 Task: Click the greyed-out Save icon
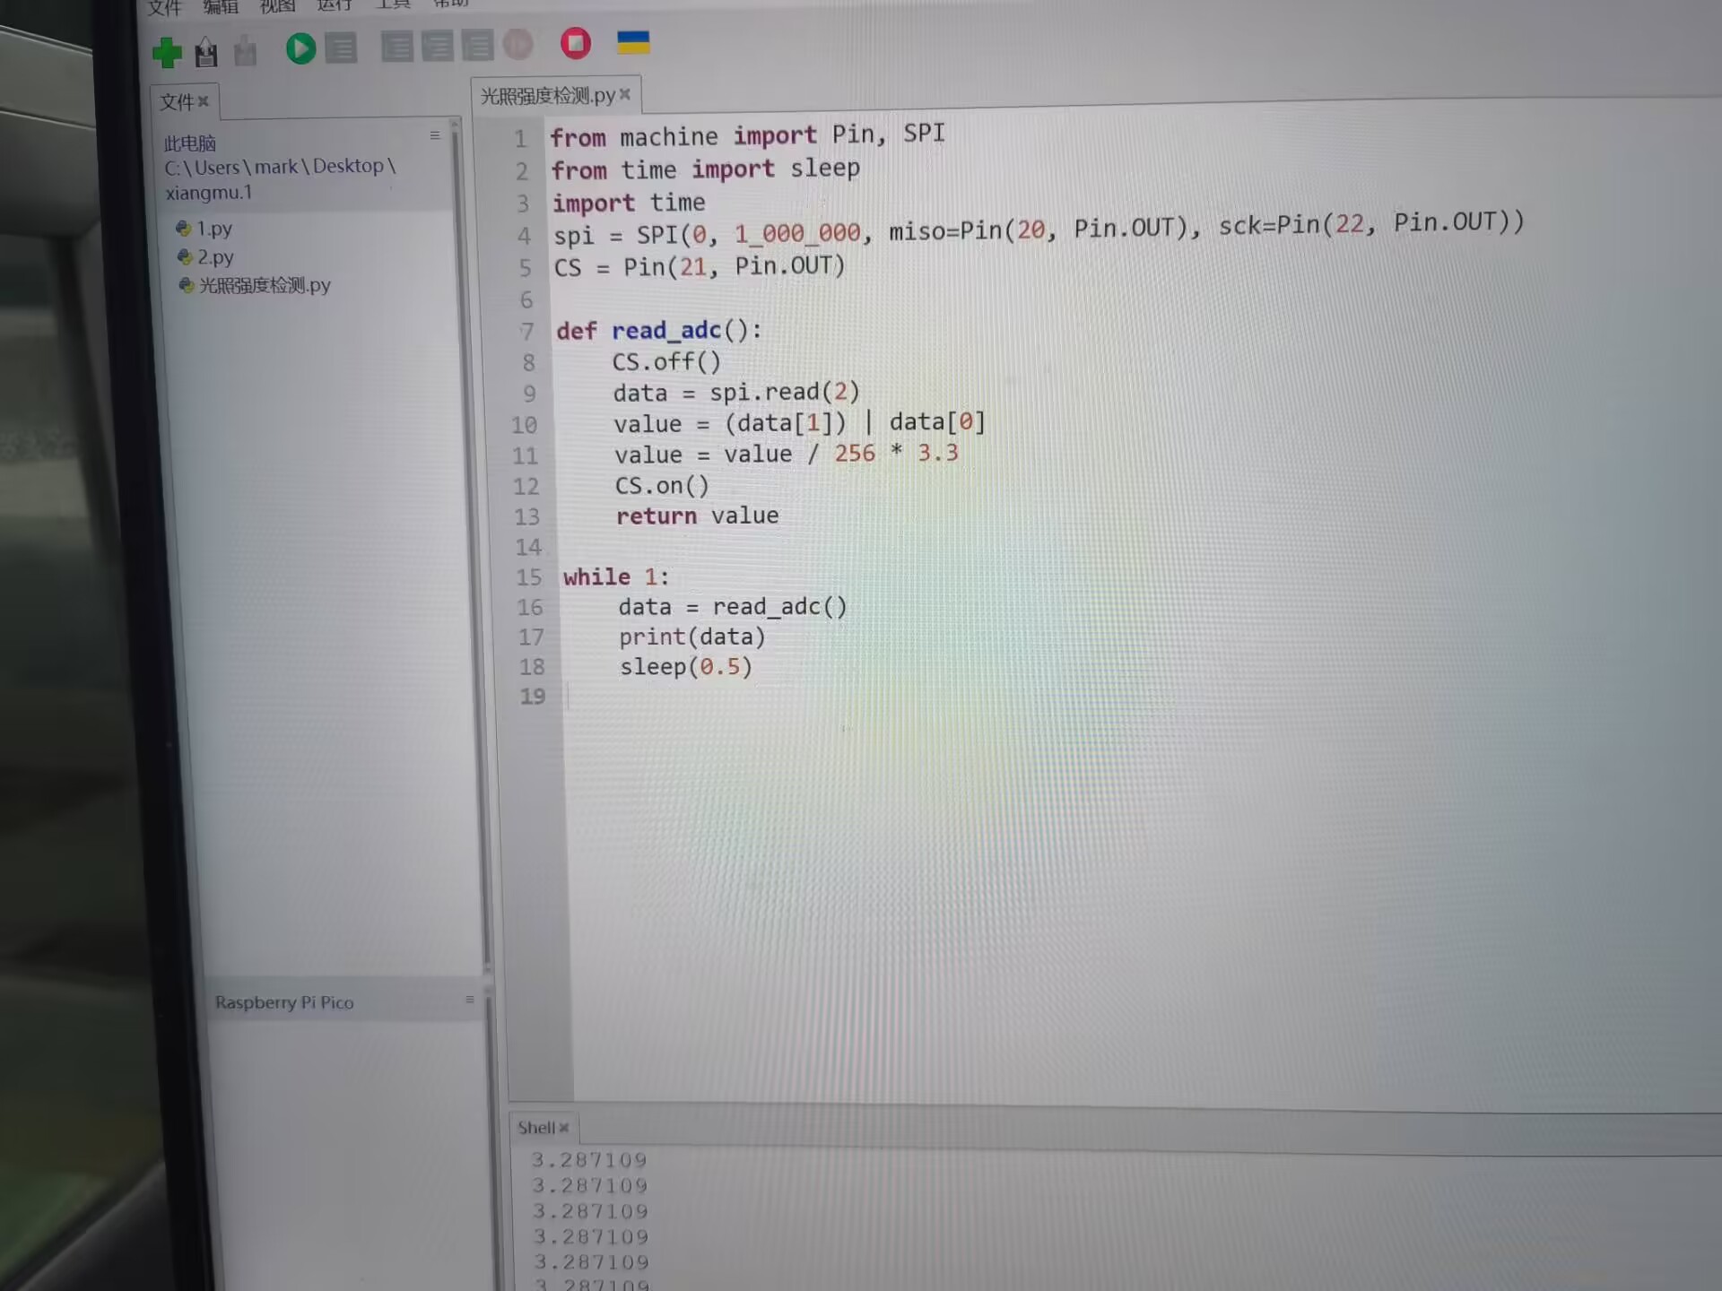[245, 52]
